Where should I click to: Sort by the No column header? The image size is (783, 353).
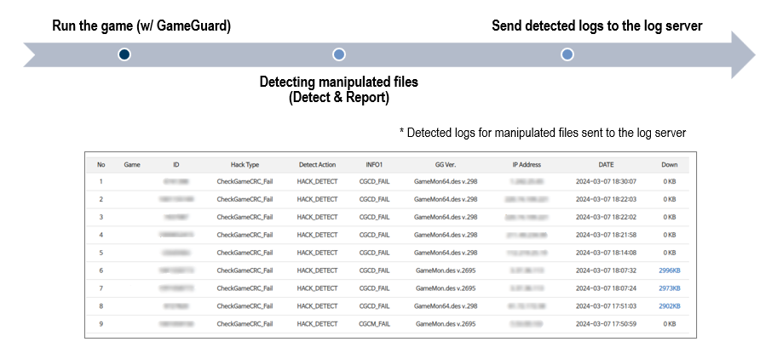coord(101,164)
